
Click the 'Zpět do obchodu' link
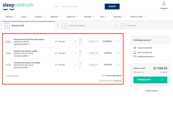(x=152, y=91)
